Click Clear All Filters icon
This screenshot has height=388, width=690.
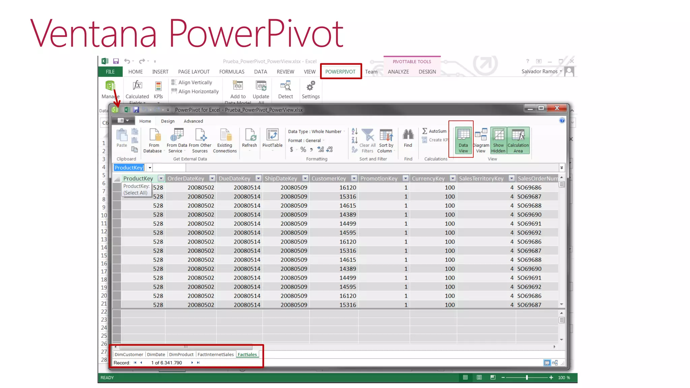pos(368,135)
